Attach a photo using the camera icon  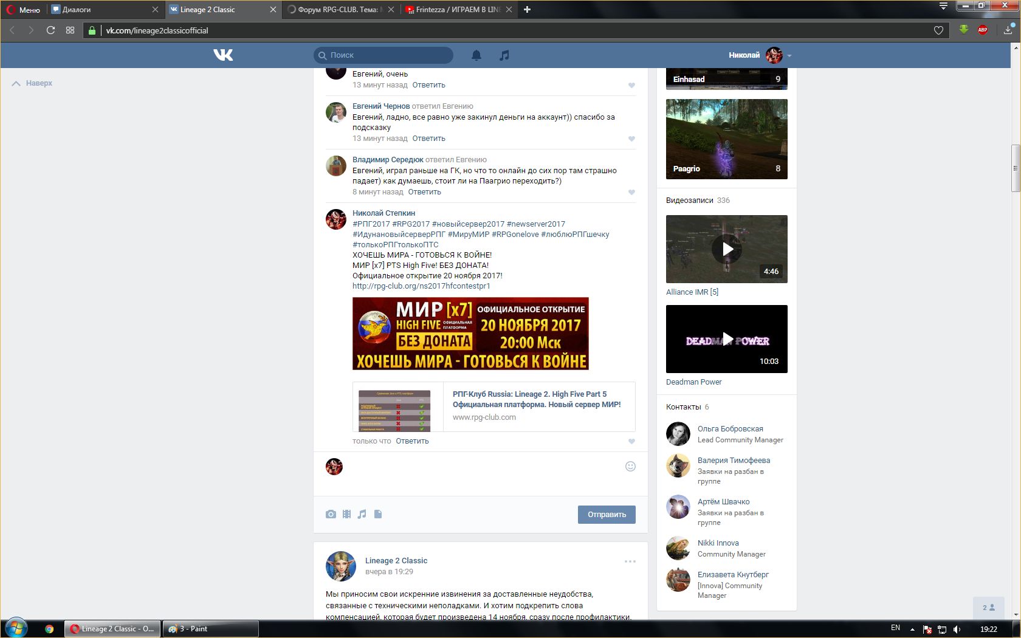click(x=331, y=514)
